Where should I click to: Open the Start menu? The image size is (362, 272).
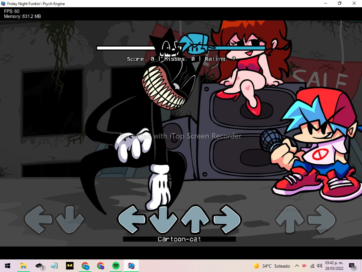(x=7, y=265)
